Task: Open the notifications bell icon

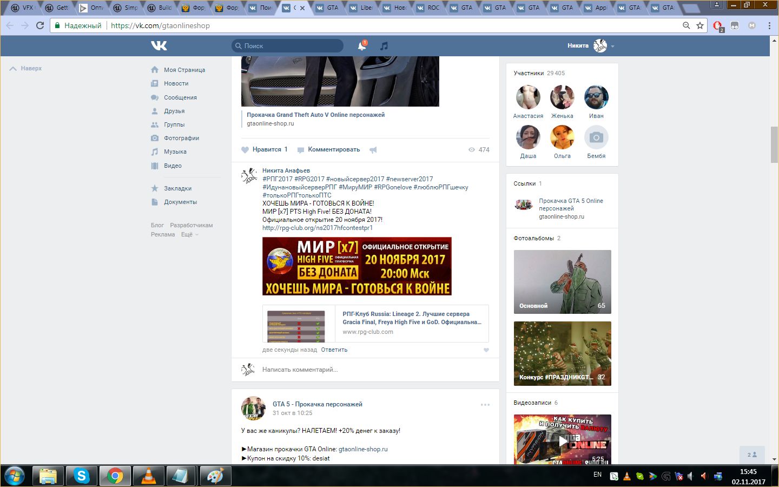Action: pos(362,46)
